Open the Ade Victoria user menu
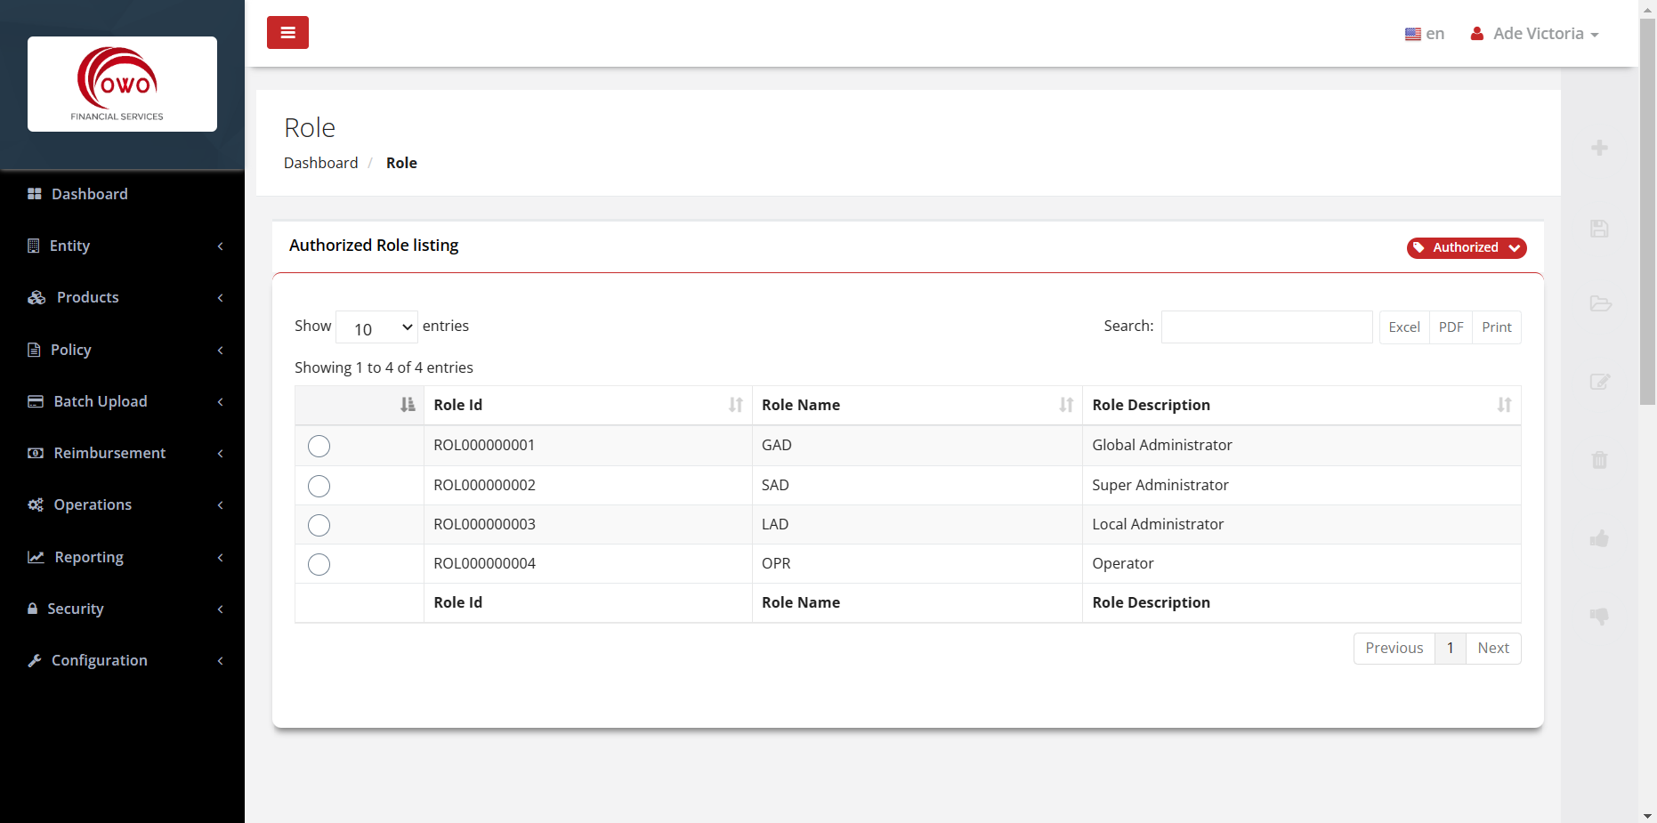The width and height of the screenshot is (1657, 823). (1535, 34)
